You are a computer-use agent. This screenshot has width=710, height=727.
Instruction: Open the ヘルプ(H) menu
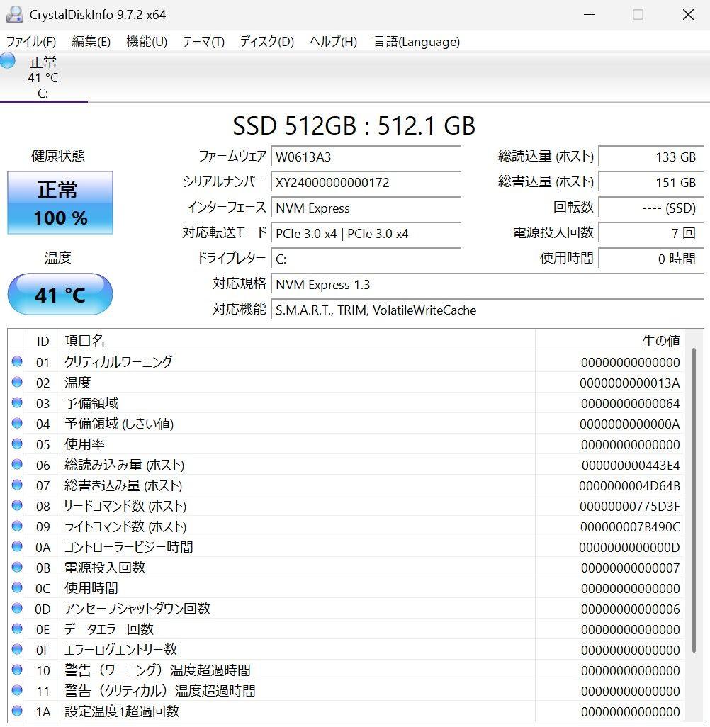click(330, 42)
